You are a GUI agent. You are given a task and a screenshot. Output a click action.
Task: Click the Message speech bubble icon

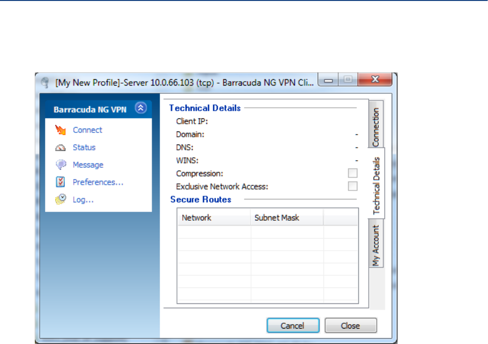coord(60,165)
